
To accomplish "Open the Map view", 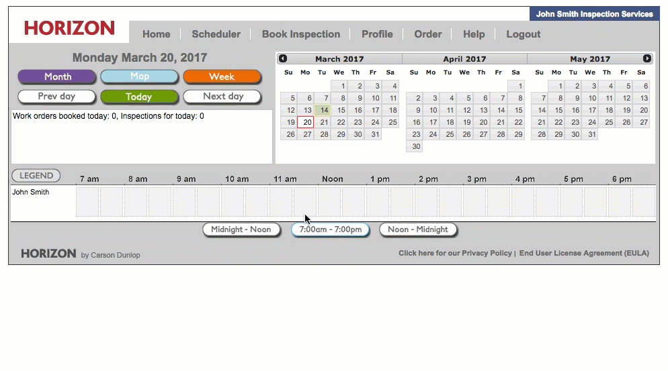I will tap(140, 76).
